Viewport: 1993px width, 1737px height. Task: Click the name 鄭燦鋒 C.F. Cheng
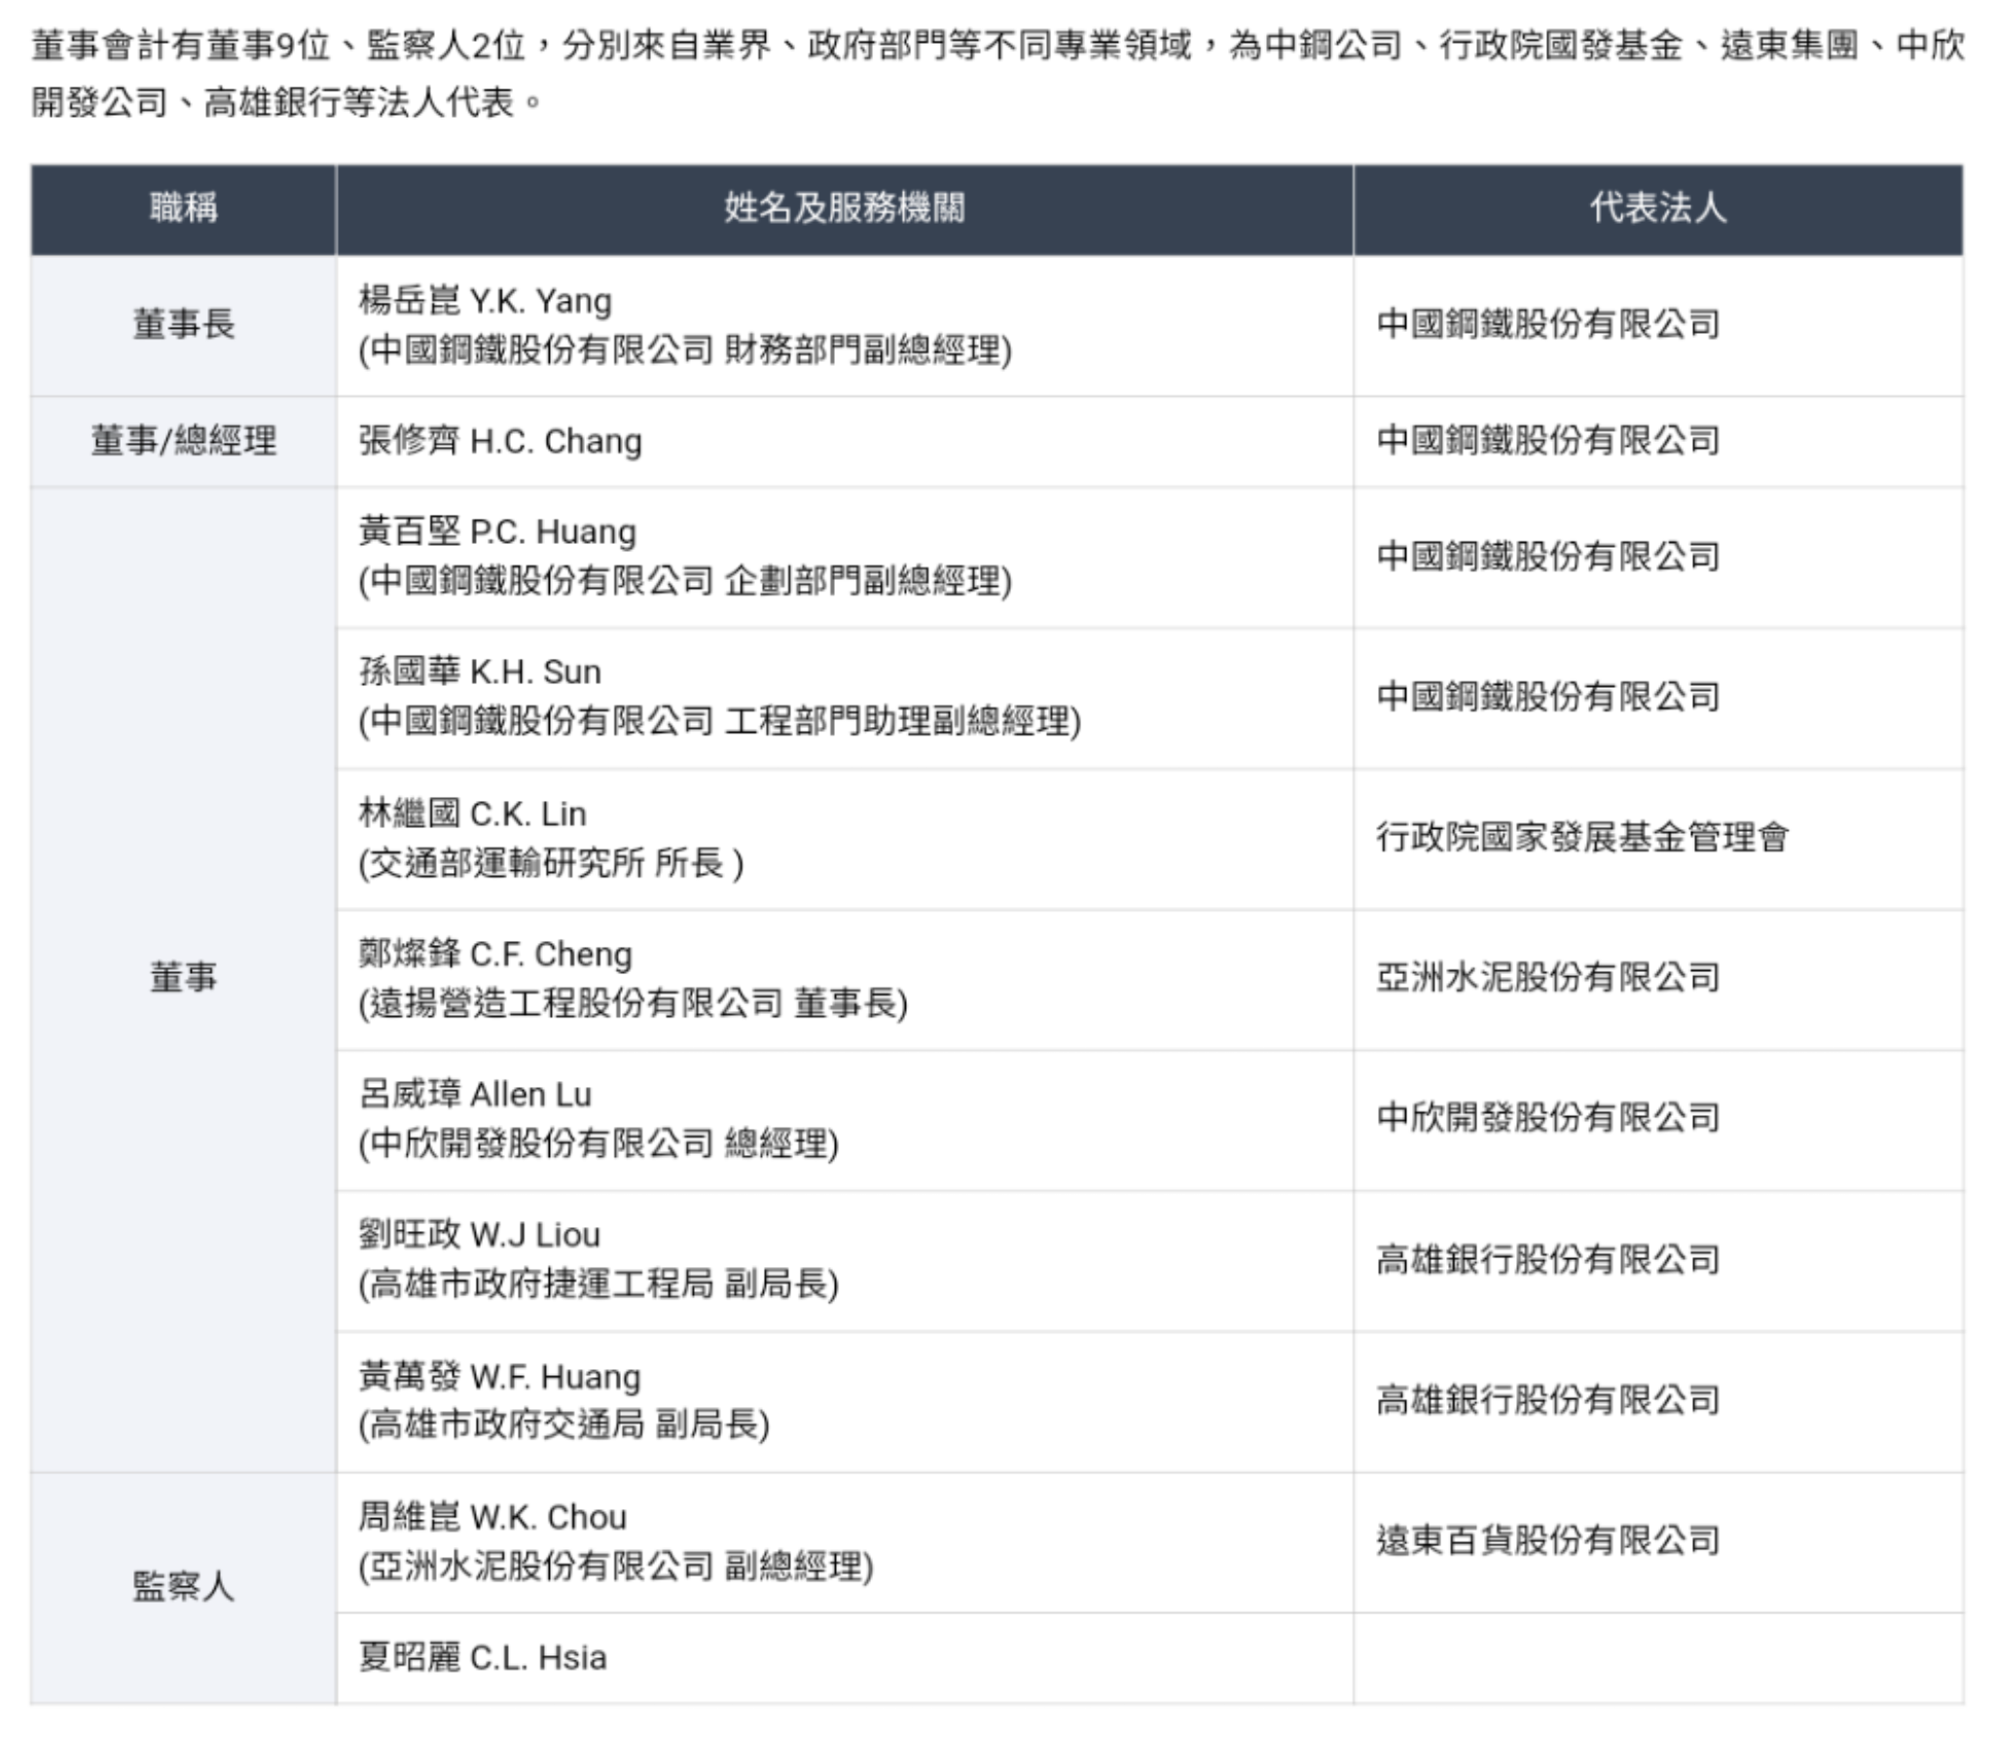[494, 954]
